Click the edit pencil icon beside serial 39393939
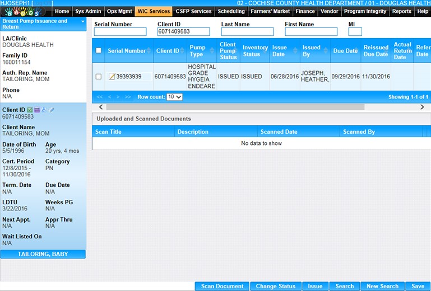Viewport: 431px width, 291px height. tap(112, 77)
